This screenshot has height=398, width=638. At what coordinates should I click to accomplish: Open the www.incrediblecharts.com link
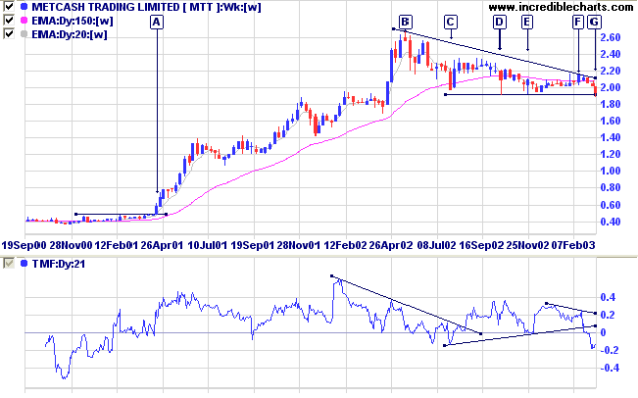coord(561,7)
